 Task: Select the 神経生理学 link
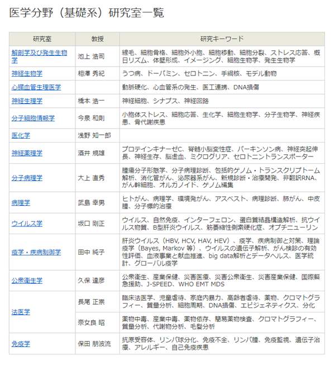click(x=27, y=101)
